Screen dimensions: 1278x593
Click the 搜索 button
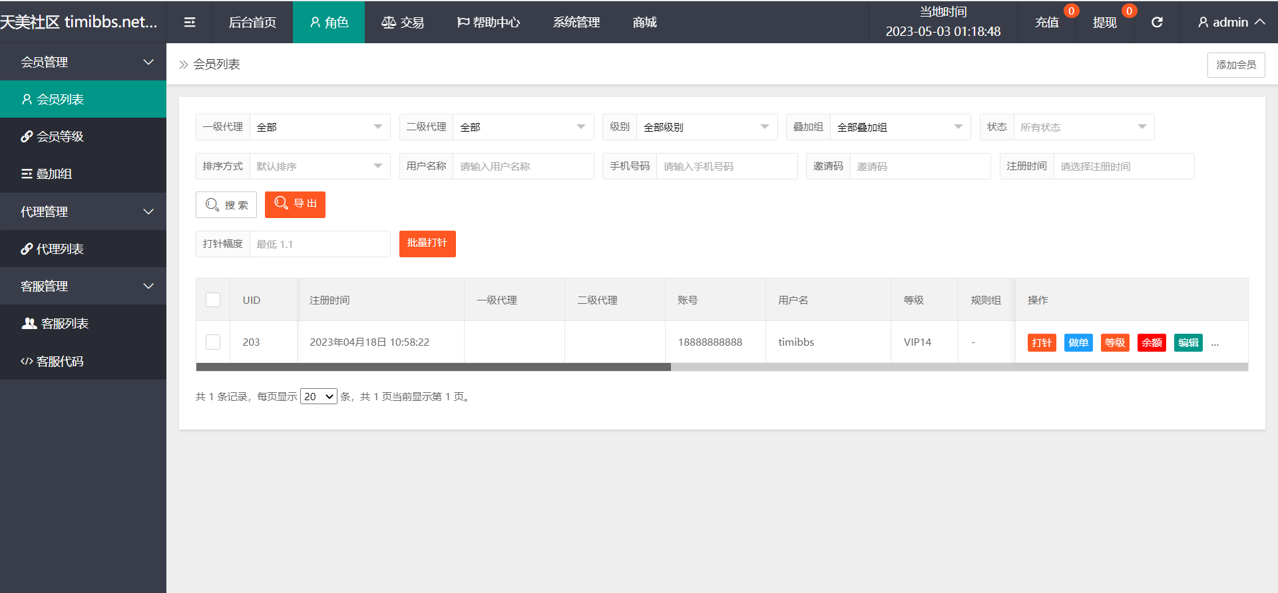(226, 205)
